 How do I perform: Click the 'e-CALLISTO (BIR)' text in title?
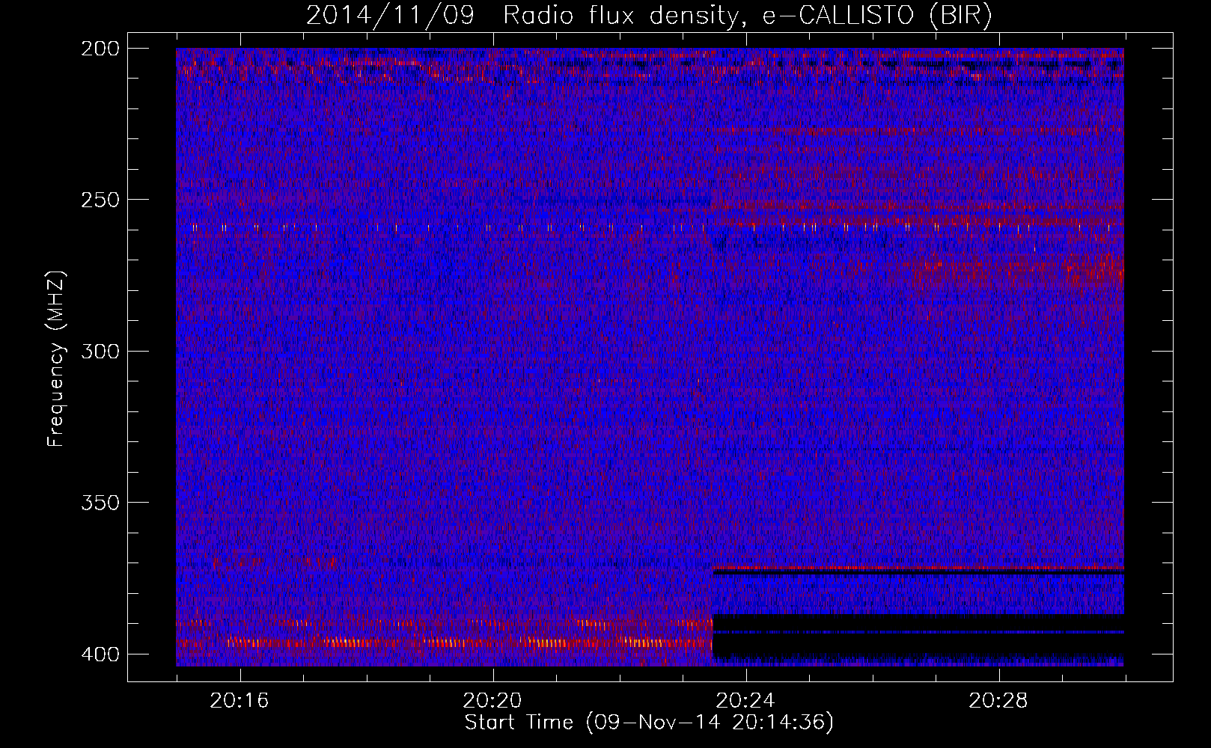click(x=877, y=16)
